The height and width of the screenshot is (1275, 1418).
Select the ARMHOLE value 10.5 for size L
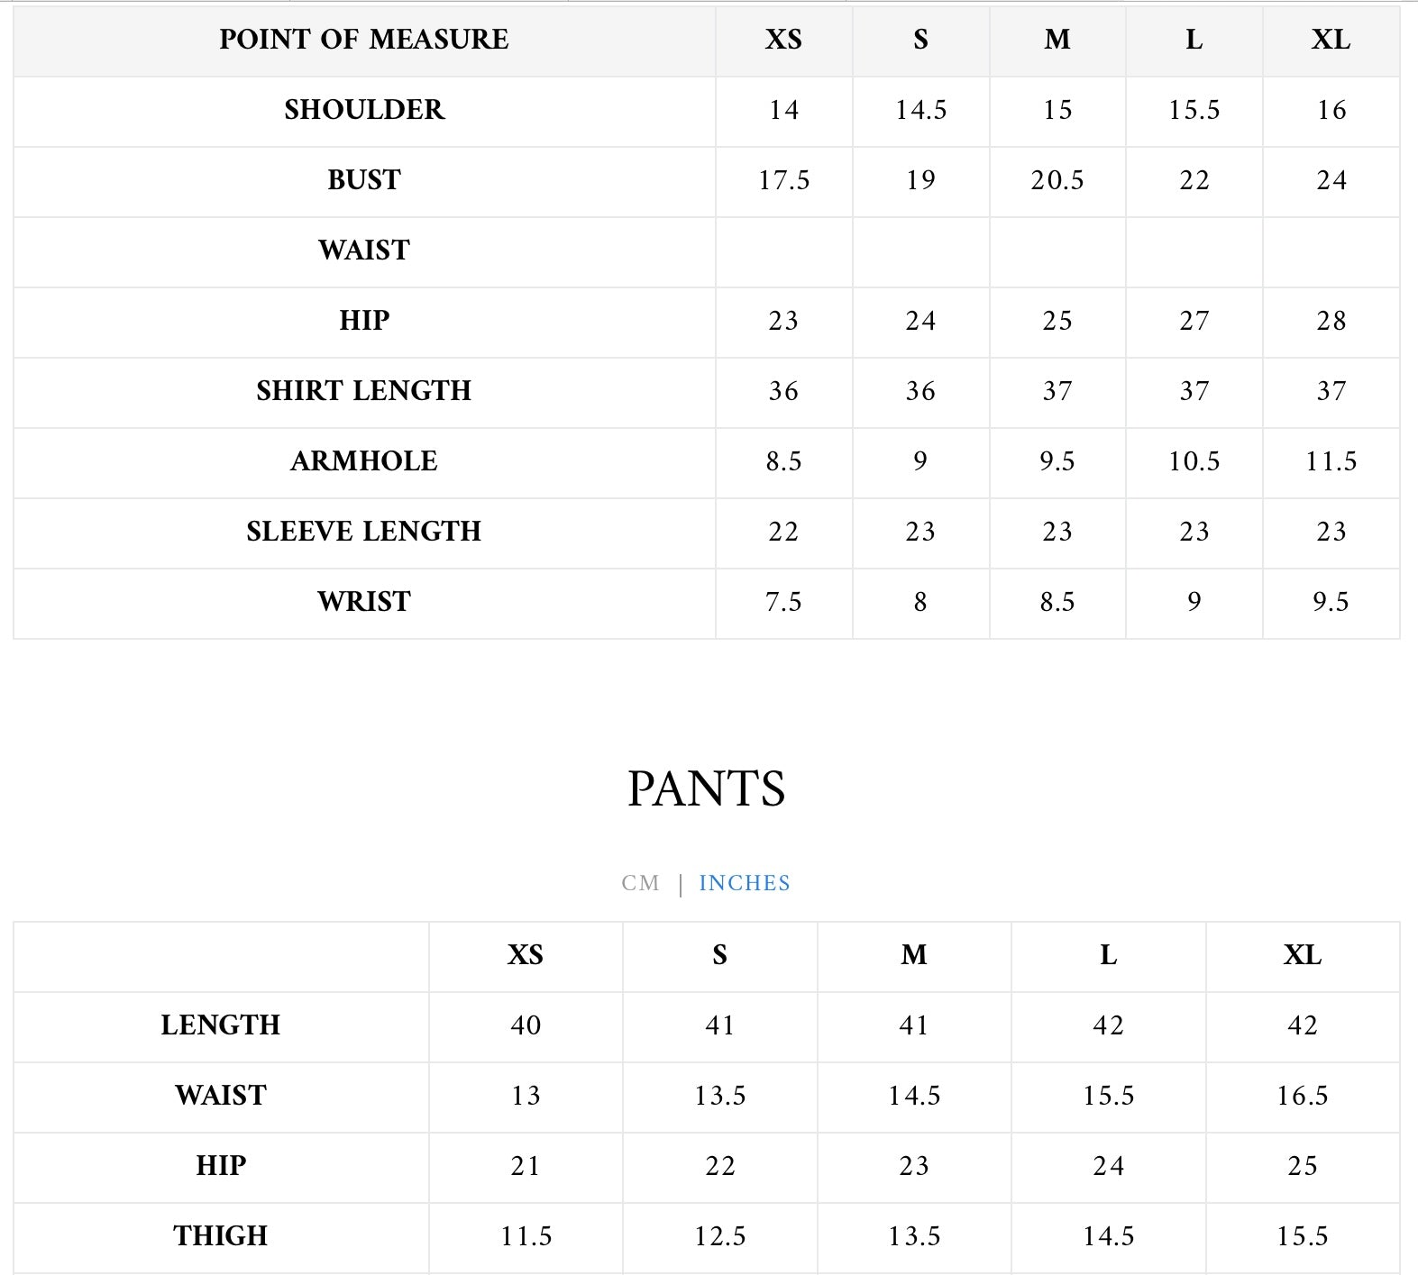coord(1194,461)
